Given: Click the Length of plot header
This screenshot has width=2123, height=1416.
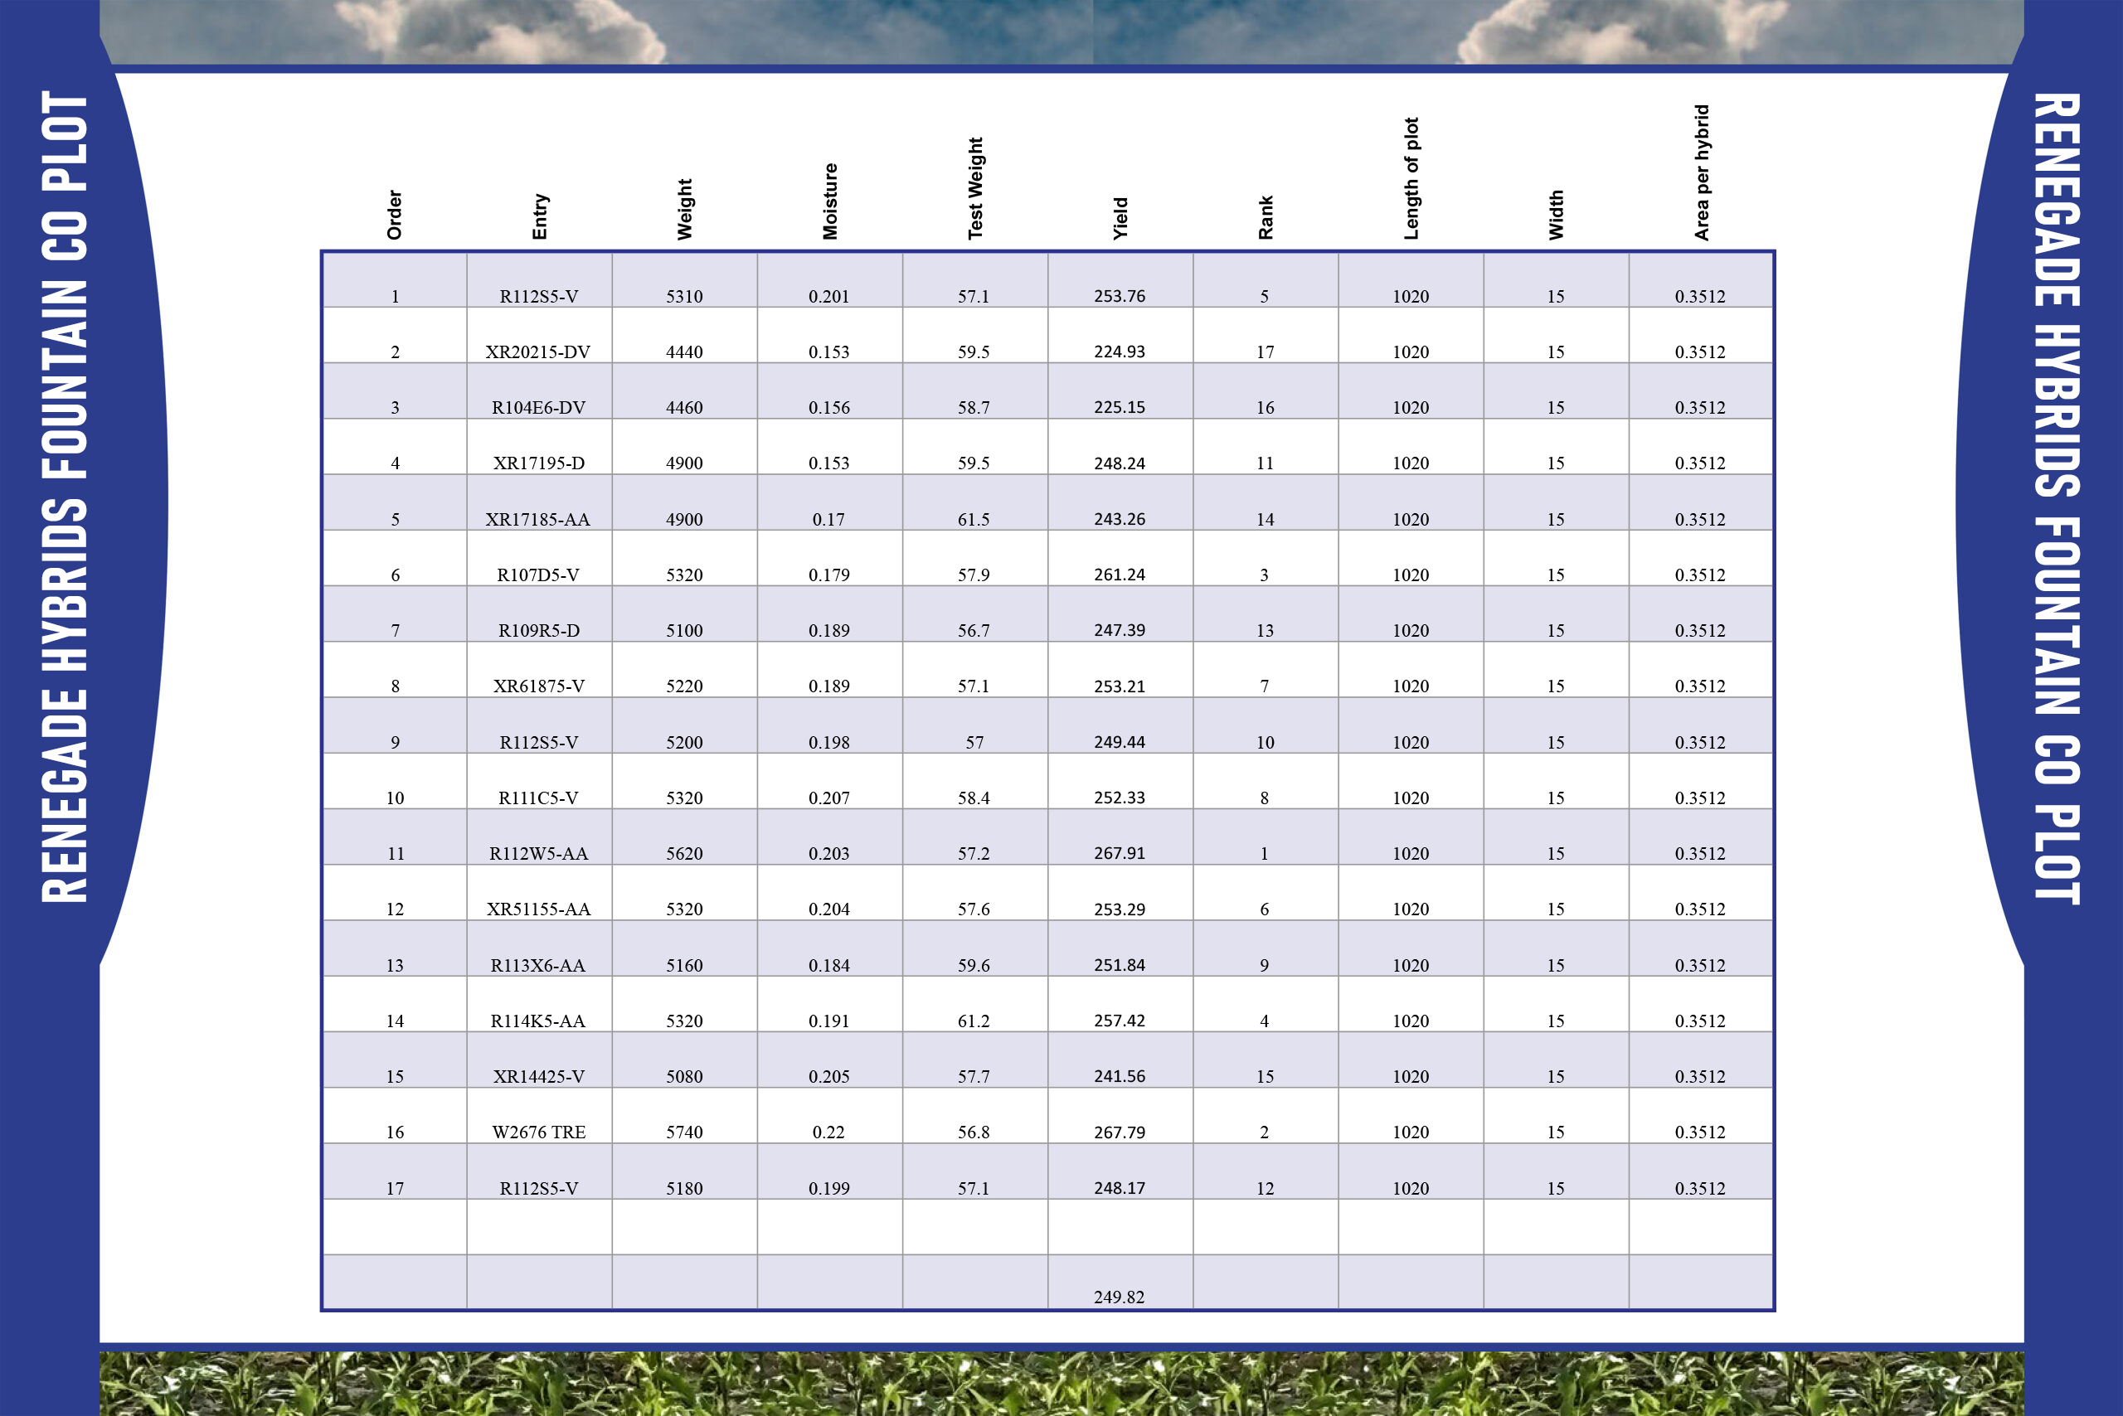Looking at the screenshot, I should [1411, 179].
